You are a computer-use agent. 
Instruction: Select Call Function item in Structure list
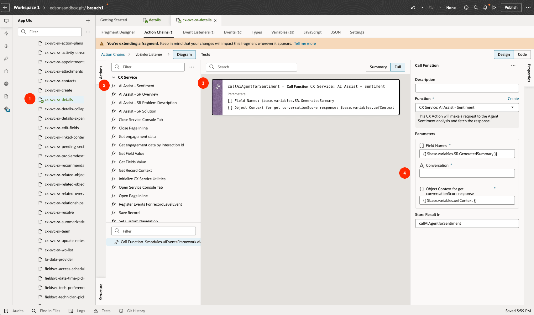pos(154,242)
